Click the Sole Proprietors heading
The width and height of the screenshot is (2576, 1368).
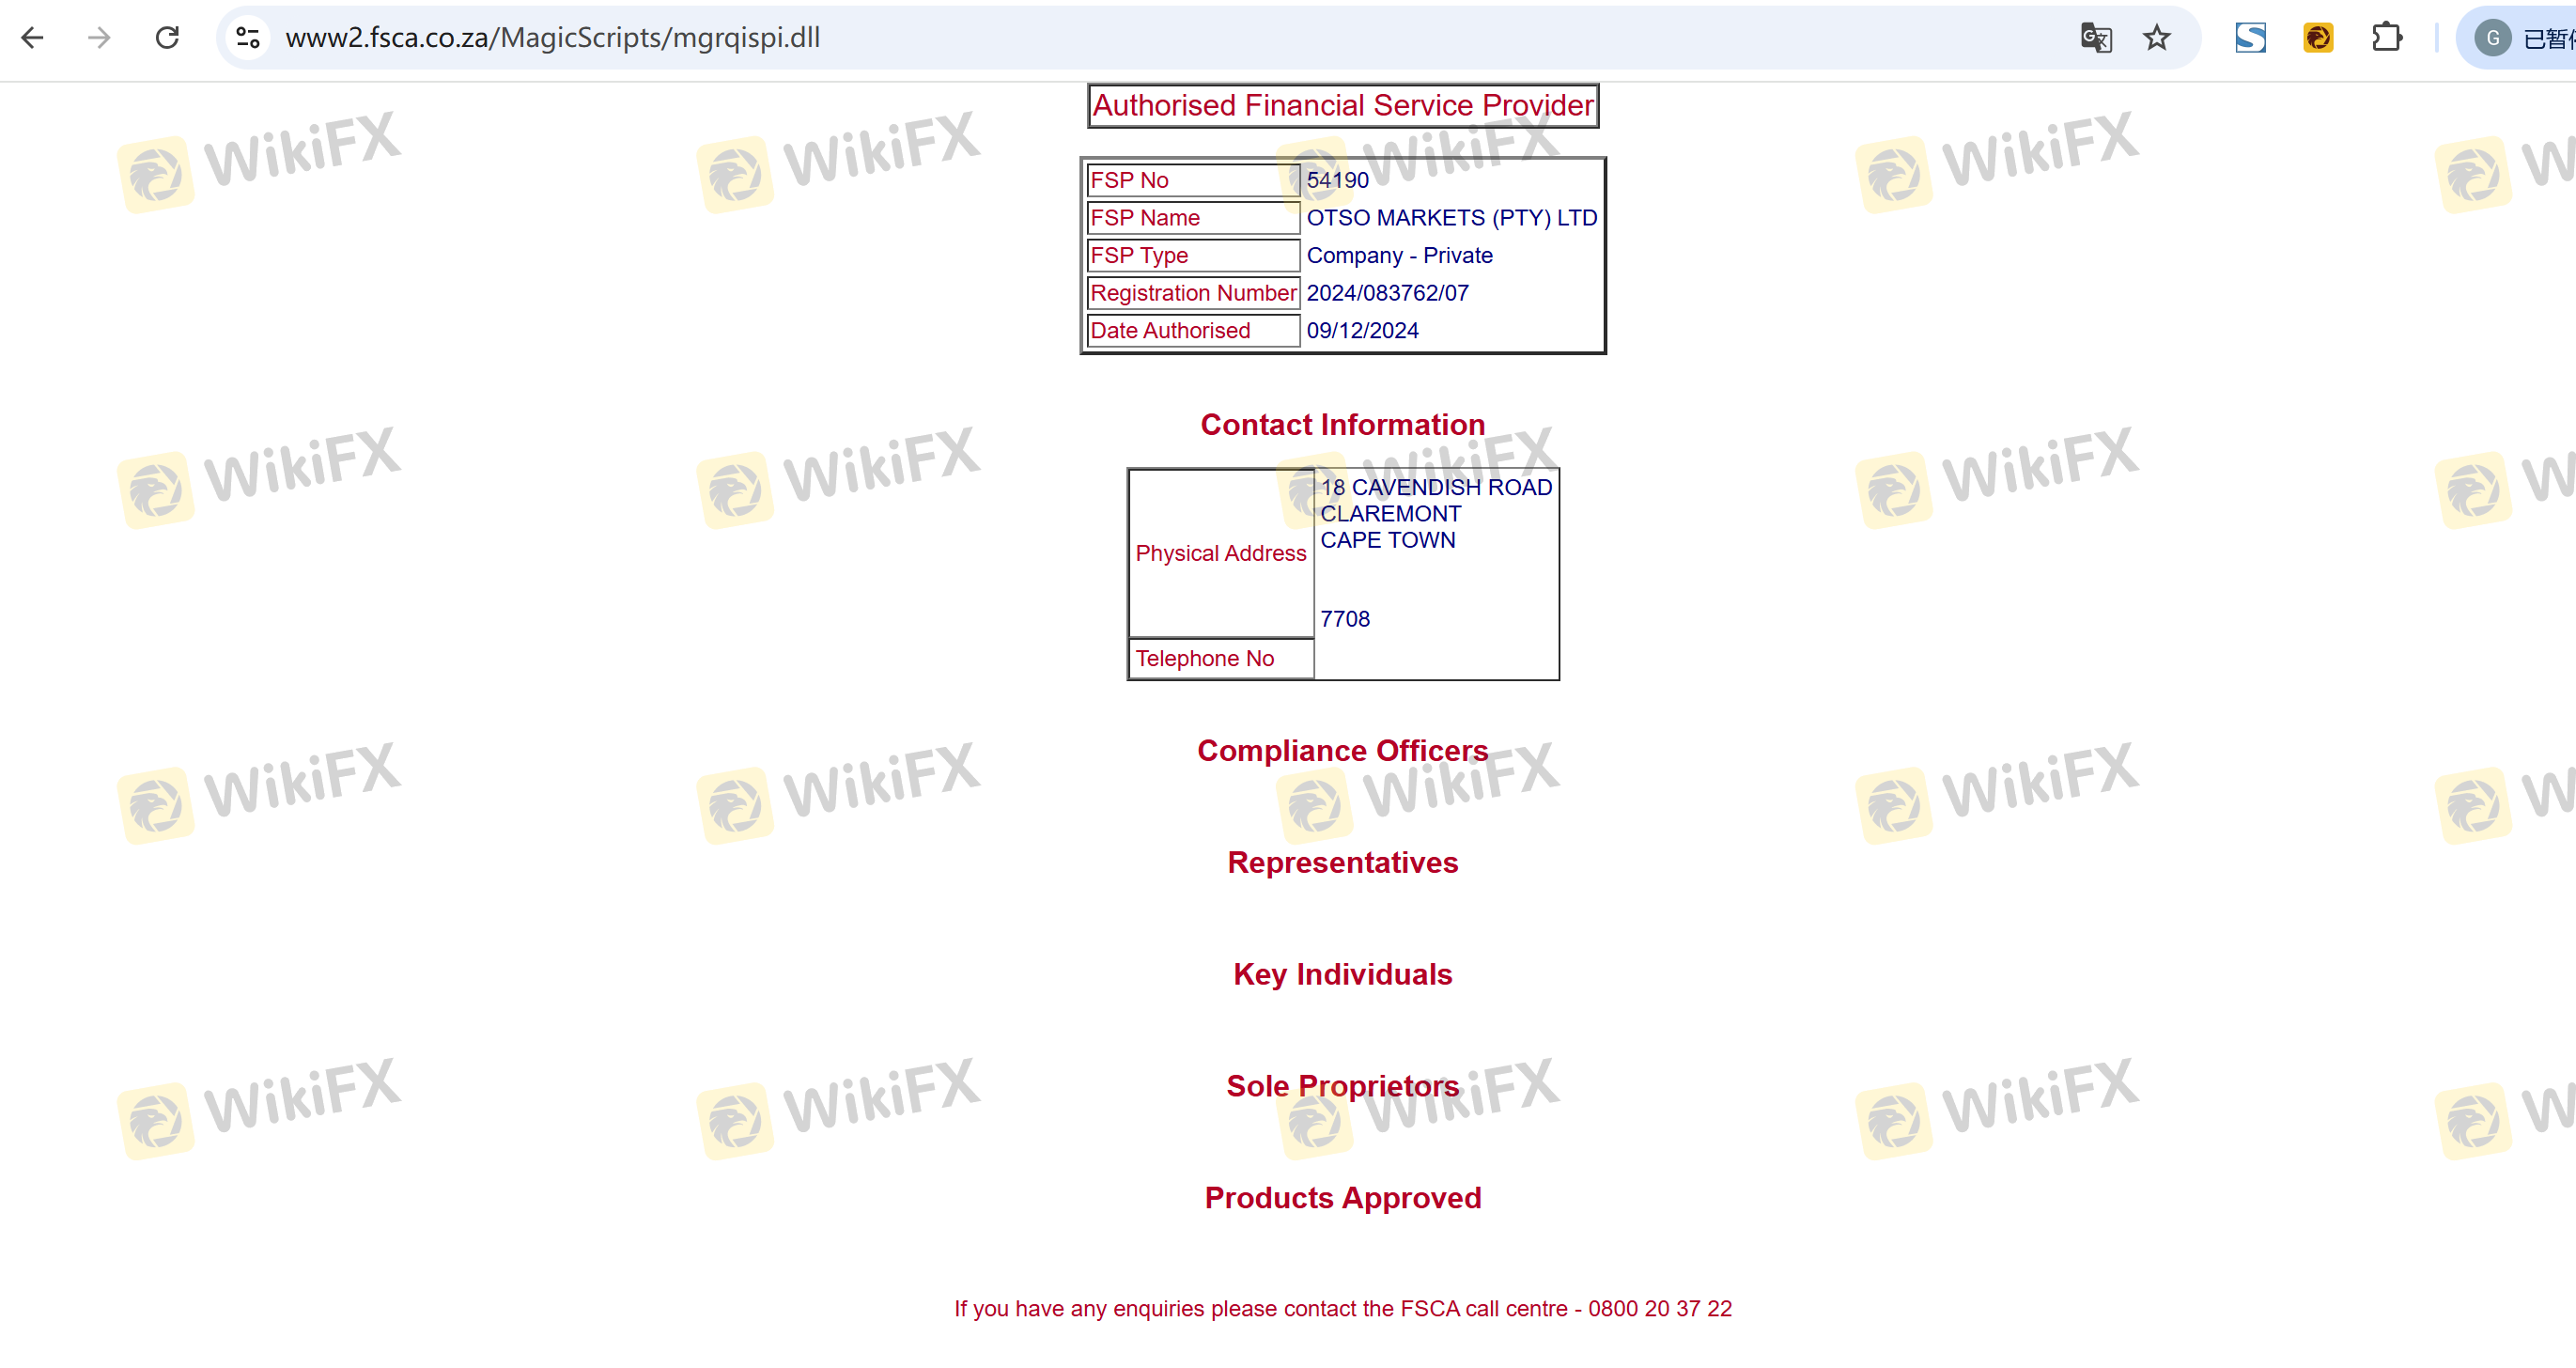click(x=1342, y=1086)
